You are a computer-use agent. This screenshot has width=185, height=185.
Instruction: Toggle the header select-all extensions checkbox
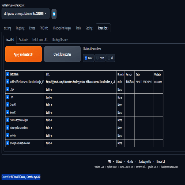point(7,74)
